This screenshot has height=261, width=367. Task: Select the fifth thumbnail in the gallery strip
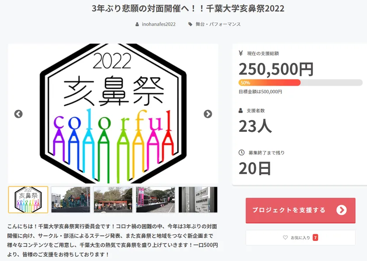pos(197,200)
